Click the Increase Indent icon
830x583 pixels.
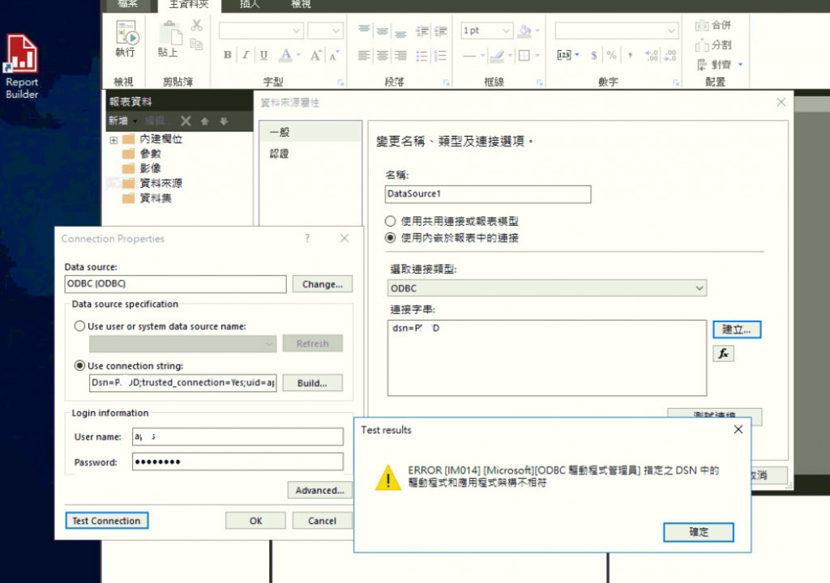[440, 32]
